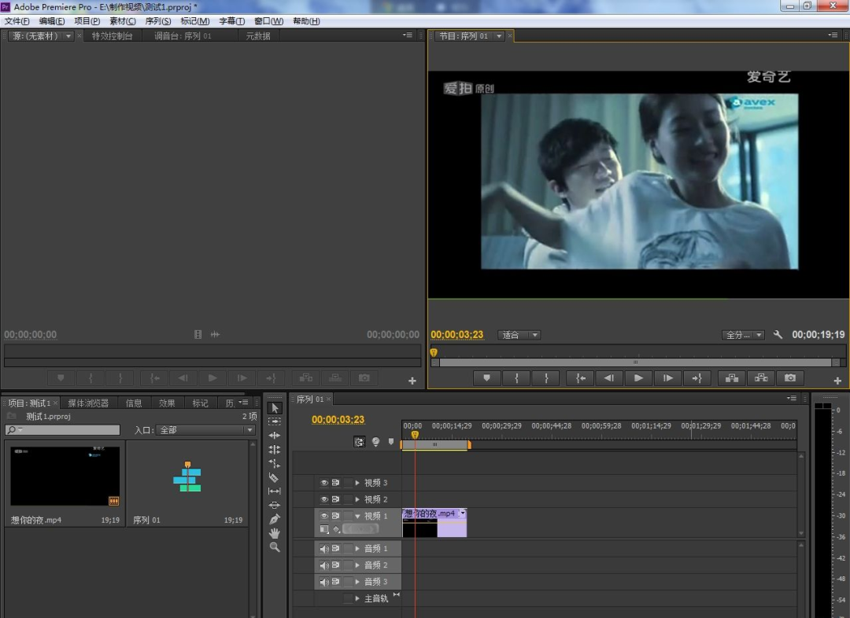The width and height of the screenshot is (850, 618).
Task: Open the 序列(S) menu
Action: 157,21
